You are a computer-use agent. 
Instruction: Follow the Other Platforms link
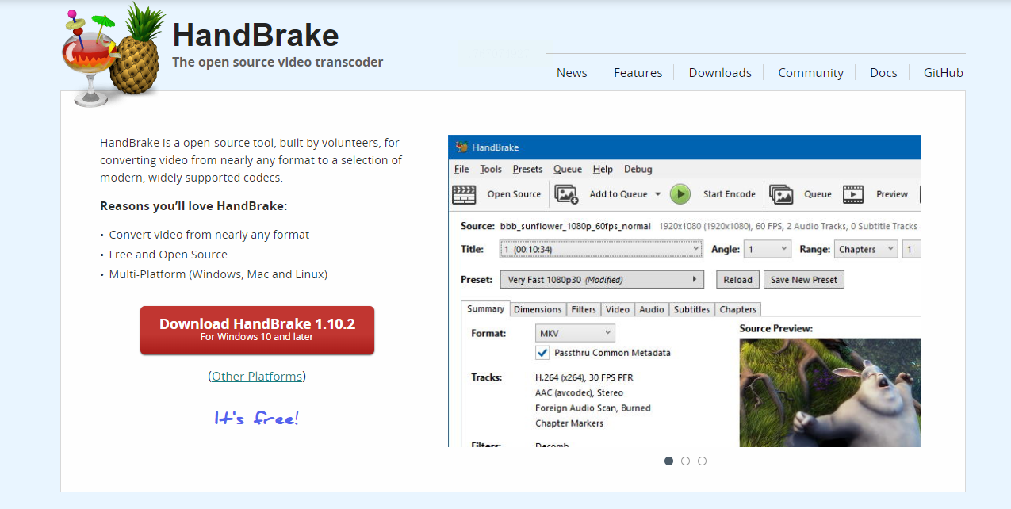pyautogui.click(x=257, y=376)
